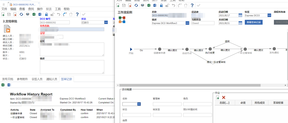288x123 pixels.
Task: Undo icon in DCO window toolbar
Action: [x=58, y=14]
